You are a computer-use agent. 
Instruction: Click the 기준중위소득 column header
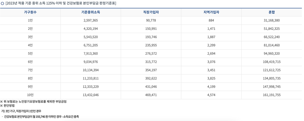click(91, 12)
